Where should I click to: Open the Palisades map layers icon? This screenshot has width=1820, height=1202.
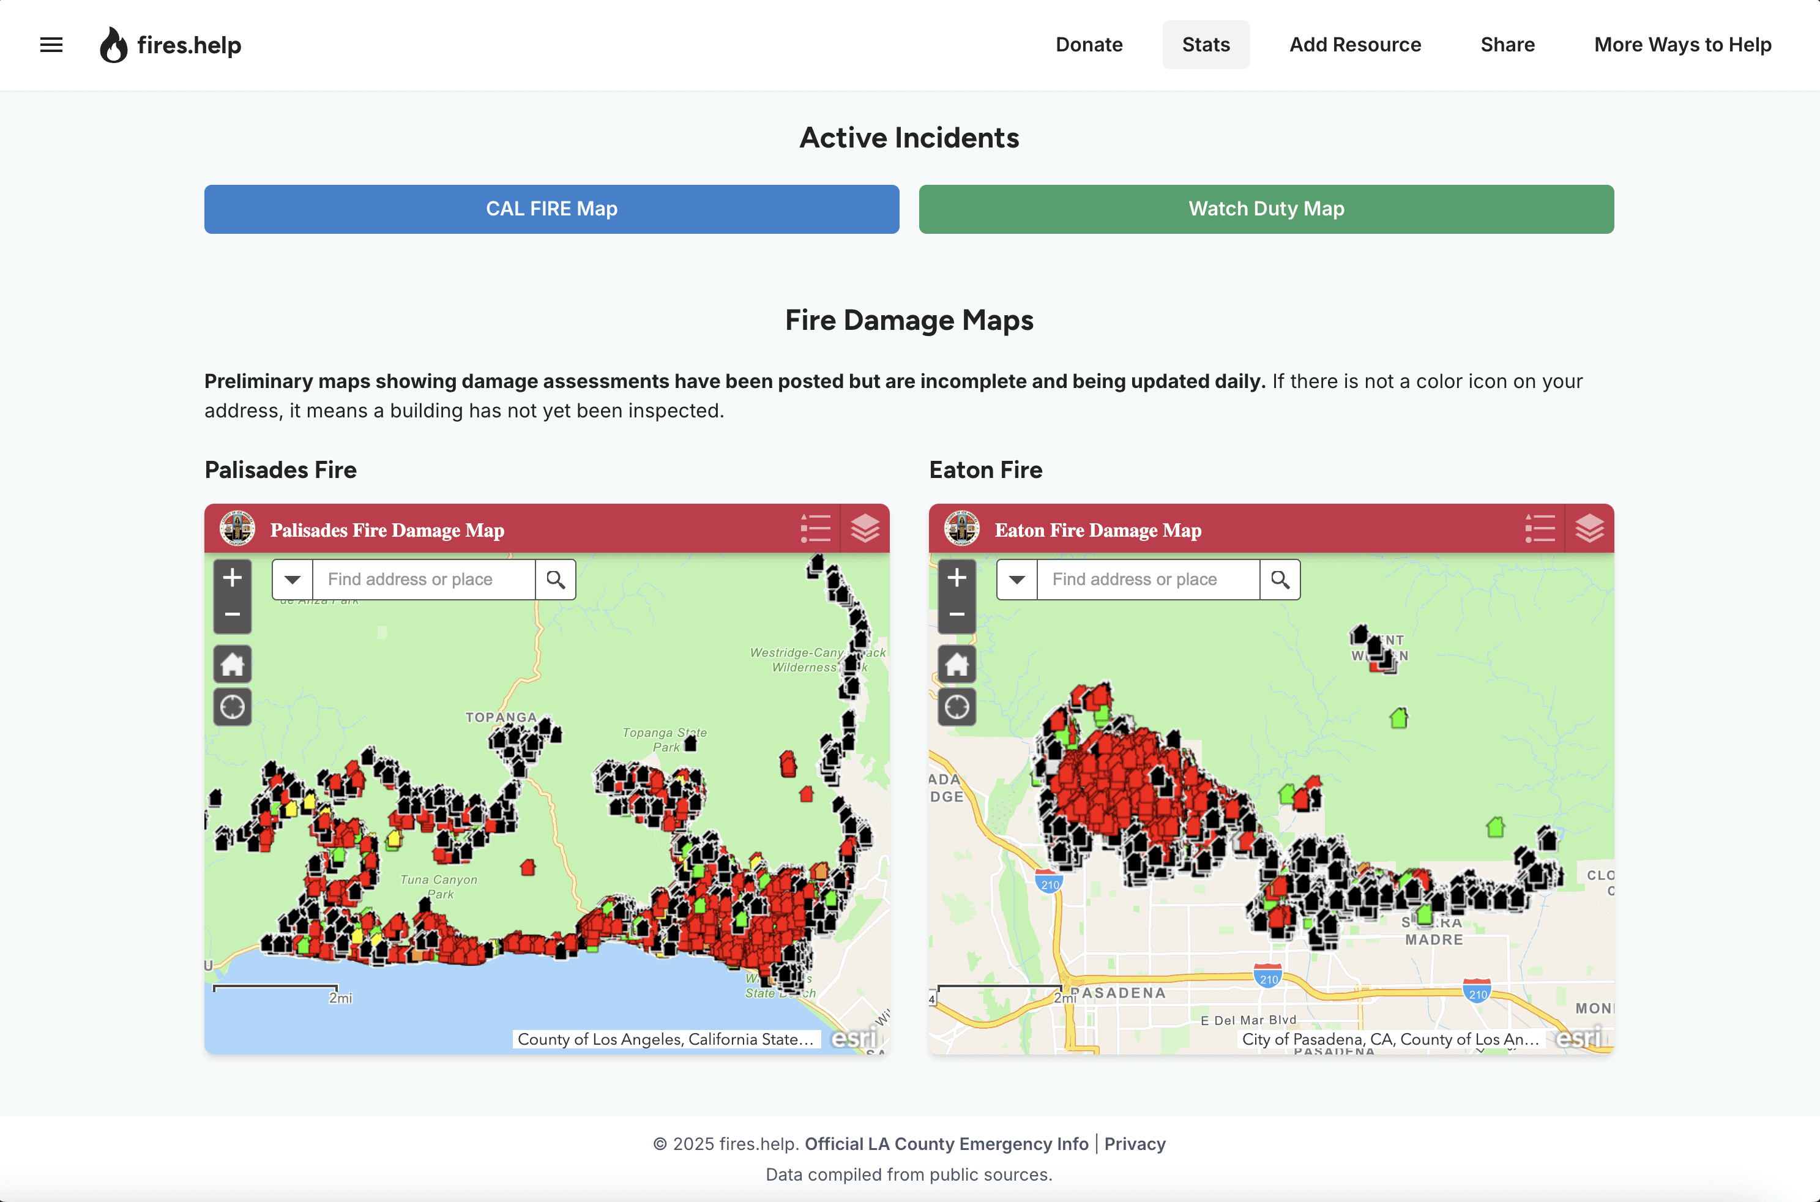pyautogui.click(x=865, y=529)
